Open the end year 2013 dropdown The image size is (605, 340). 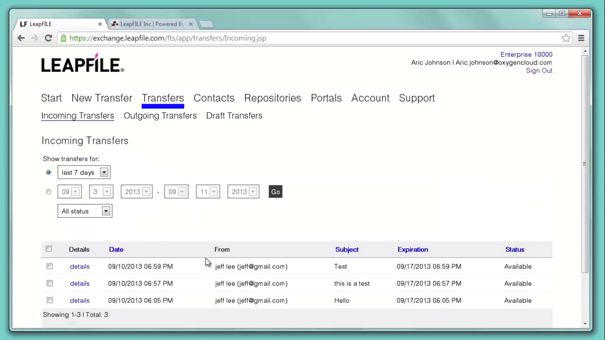tap(243, 192)
